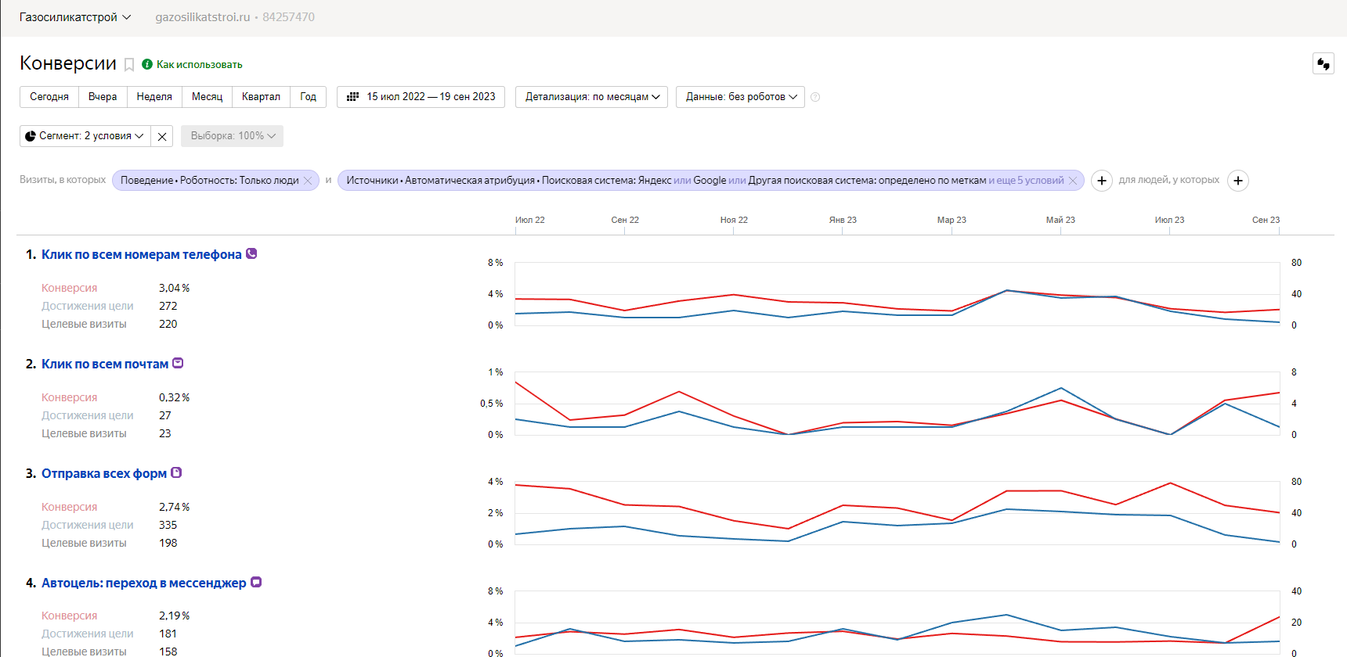Open the Клик по всем почтам goal
Screen dimensions: 1347x657
tap(105, 364)
